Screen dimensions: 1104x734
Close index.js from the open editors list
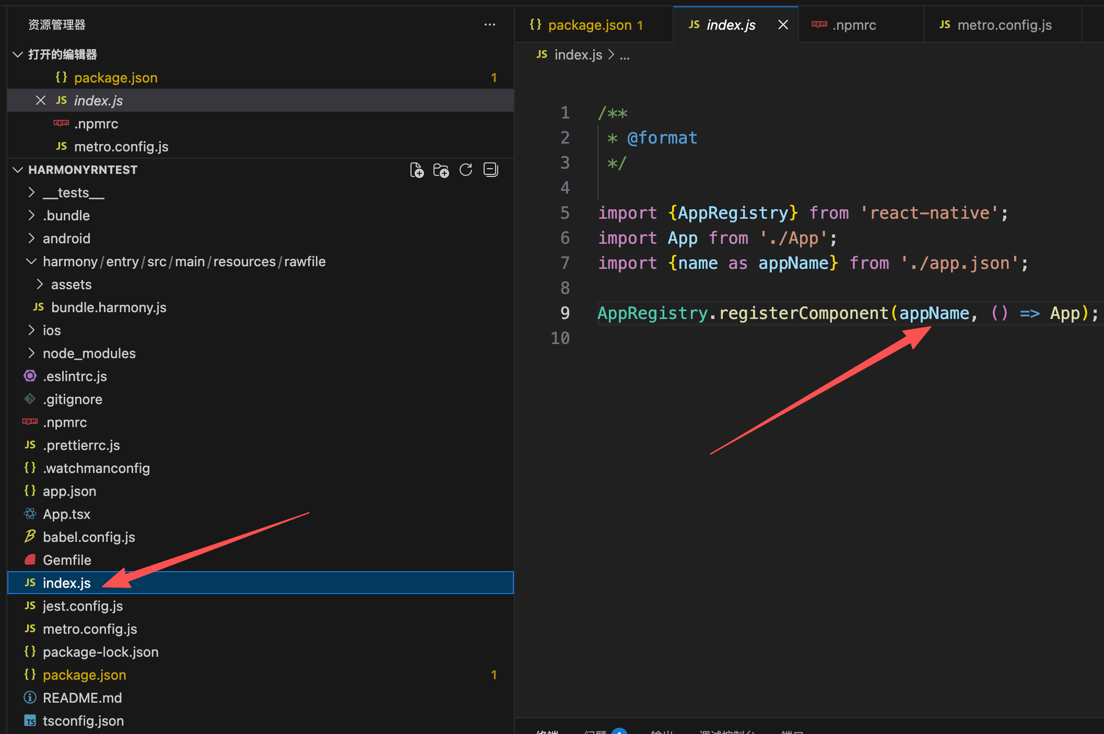[41, 100]
